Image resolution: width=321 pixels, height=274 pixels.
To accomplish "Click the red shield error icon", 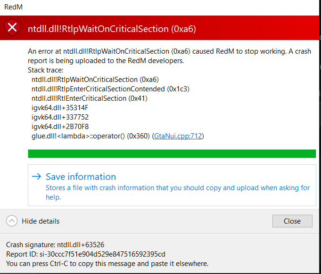I will click(12, 28).
